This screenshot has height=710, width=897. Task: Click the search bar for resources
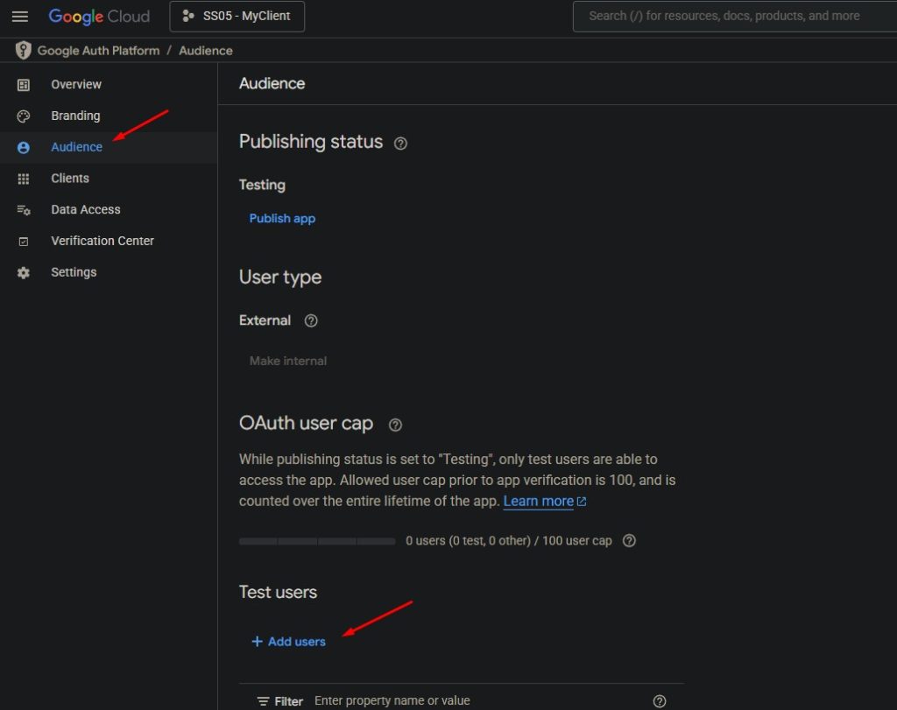point(734,16)
